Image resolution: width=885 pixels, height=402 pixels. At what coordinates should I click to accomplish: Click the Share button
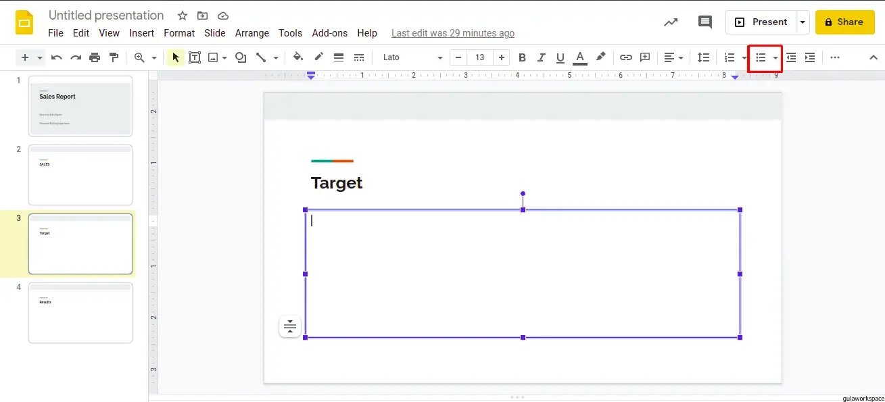tap(844, 22)
